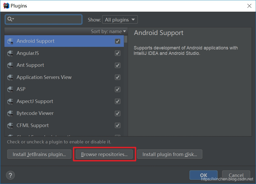
Task: Click the AspectJ Support plugin icon
Action: pyautogui.click(x=10, y=101)
